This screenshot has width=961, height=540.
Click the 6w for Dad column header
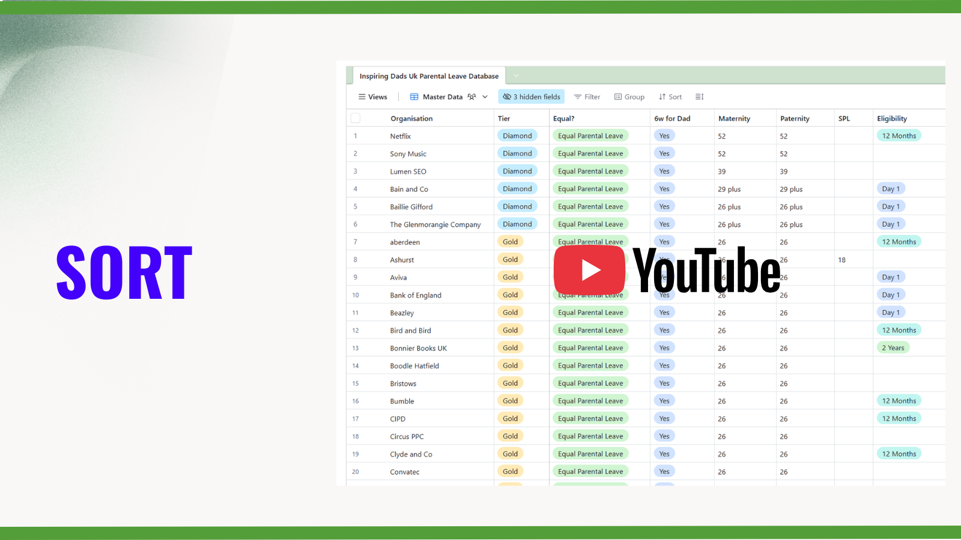click(x=672, y=119)
